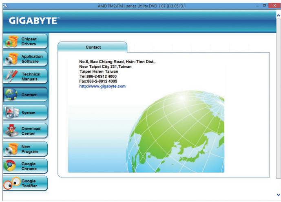Open the Chipset Drivers section
Image resolution: width=281 pixels, height=202 pixels.
pyautogui.click(x=25, y=41)
